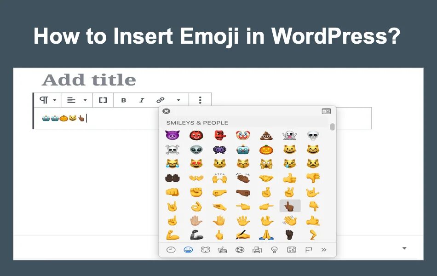Show more emoji categories with double chevron
The image size is (437, 276).
[x=323, y=250]
